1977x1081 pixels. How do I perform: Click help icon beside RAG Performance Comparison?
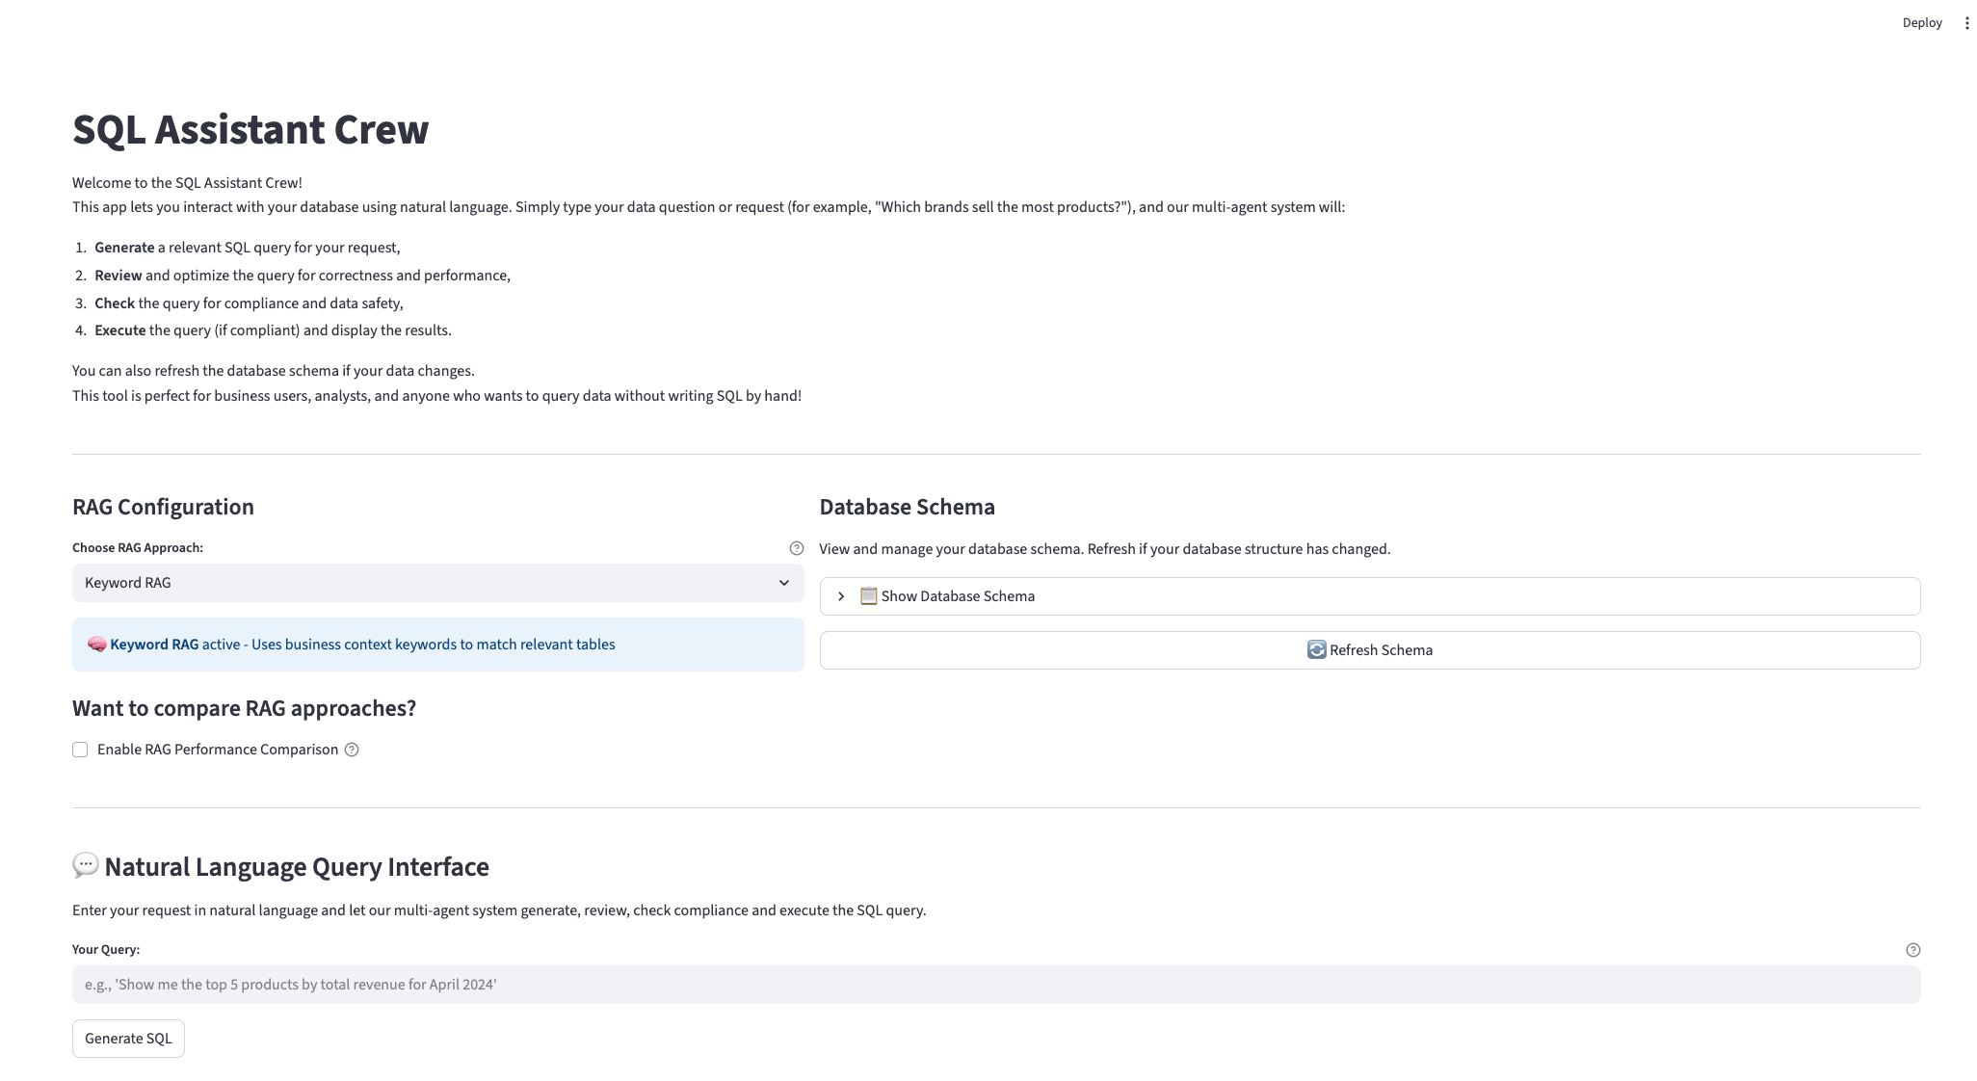tap(352, 750)
